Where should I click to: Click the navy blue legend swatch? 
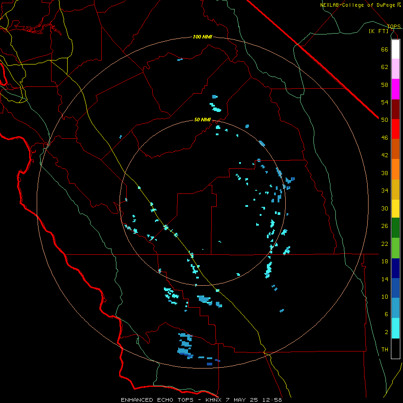coord(395,268)
